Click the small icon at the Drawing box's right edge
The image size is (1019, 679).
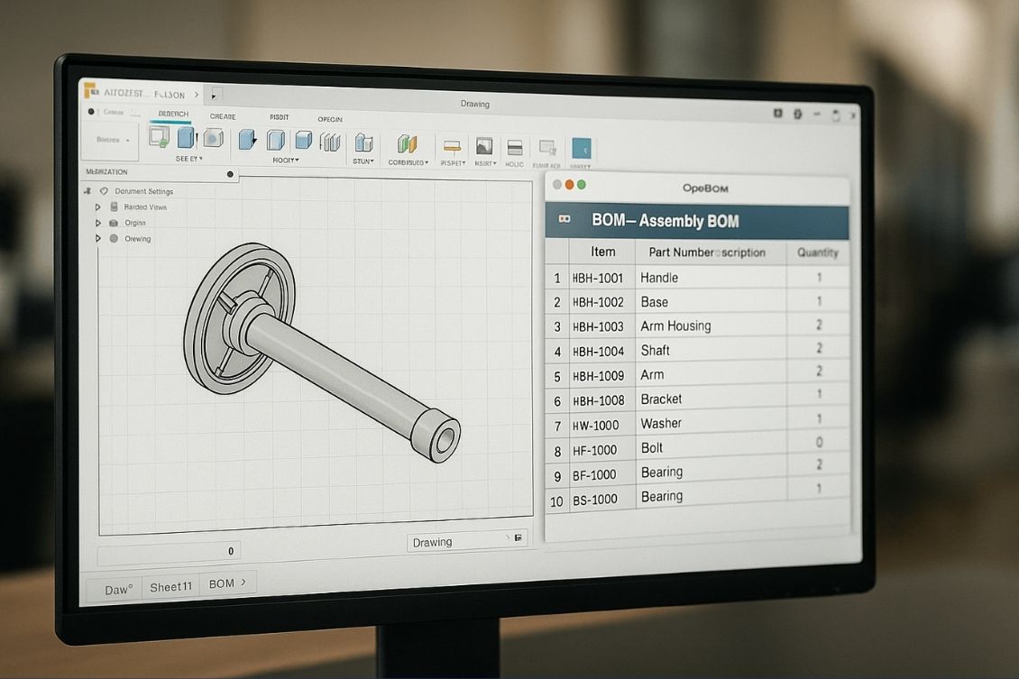click(518, 538)
